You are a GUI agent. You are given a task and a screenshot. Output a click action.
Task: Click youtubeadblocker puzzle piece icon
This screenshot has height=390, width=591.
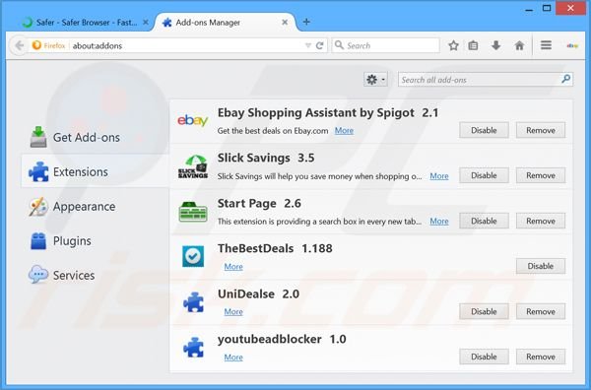[193, 348]
